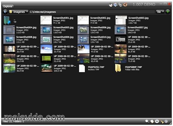This screenshot has height=126, width=173.
Task: Click the white eraser-shaped icon in status bar
Action: pyautogui.click(x=152, y=121)
